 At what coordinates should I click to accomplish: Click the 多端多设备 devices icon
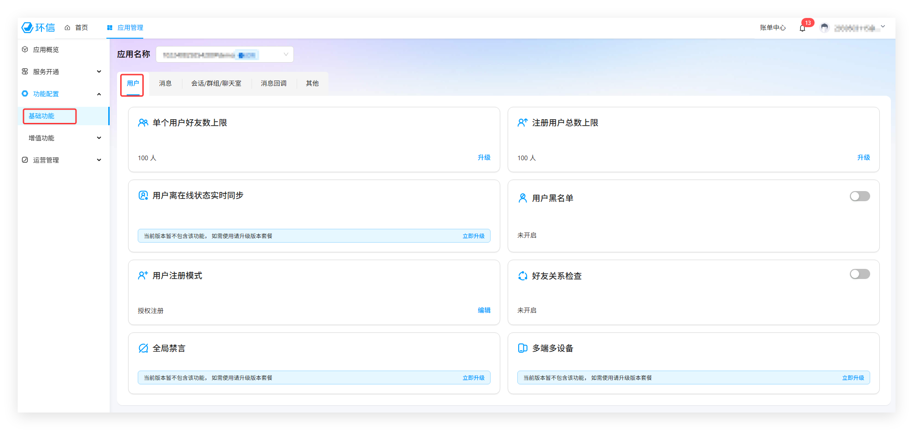(522, 348)
